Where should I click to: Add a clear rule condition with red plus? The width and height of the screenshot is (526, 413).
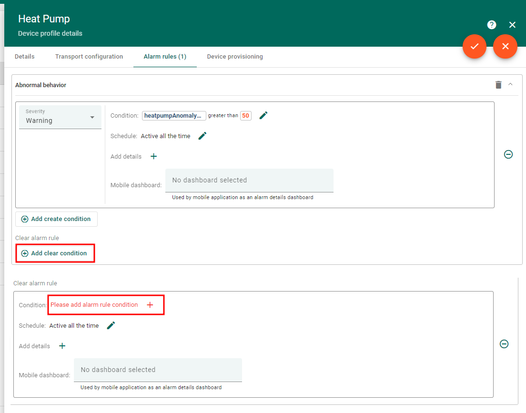[x=150, y=305]
